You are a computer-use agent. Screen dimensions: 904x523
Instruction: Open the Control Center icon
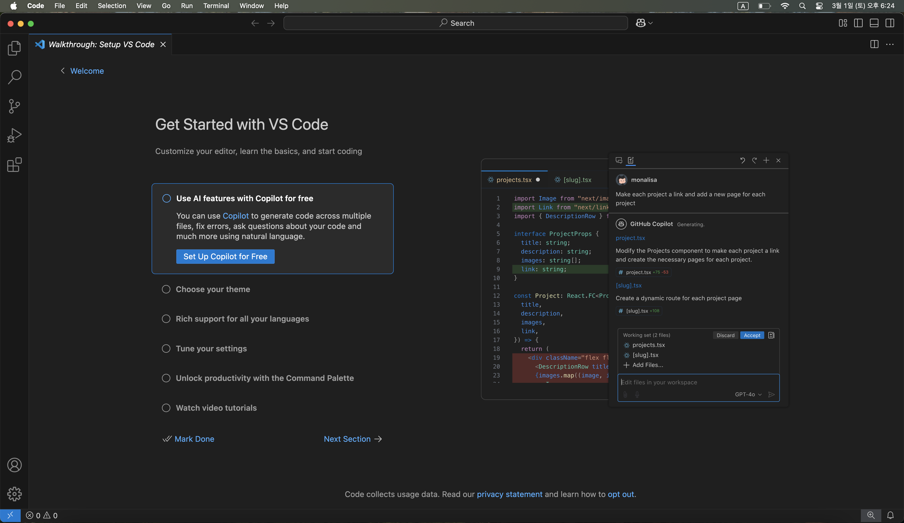point(819,6)
